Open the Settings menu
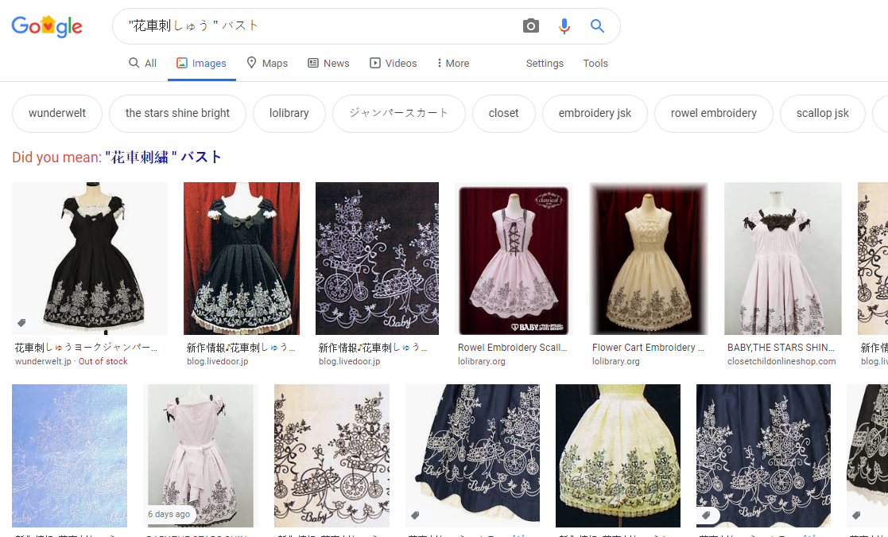Screen dimensions: 888x537 click(x=545, y=64)
